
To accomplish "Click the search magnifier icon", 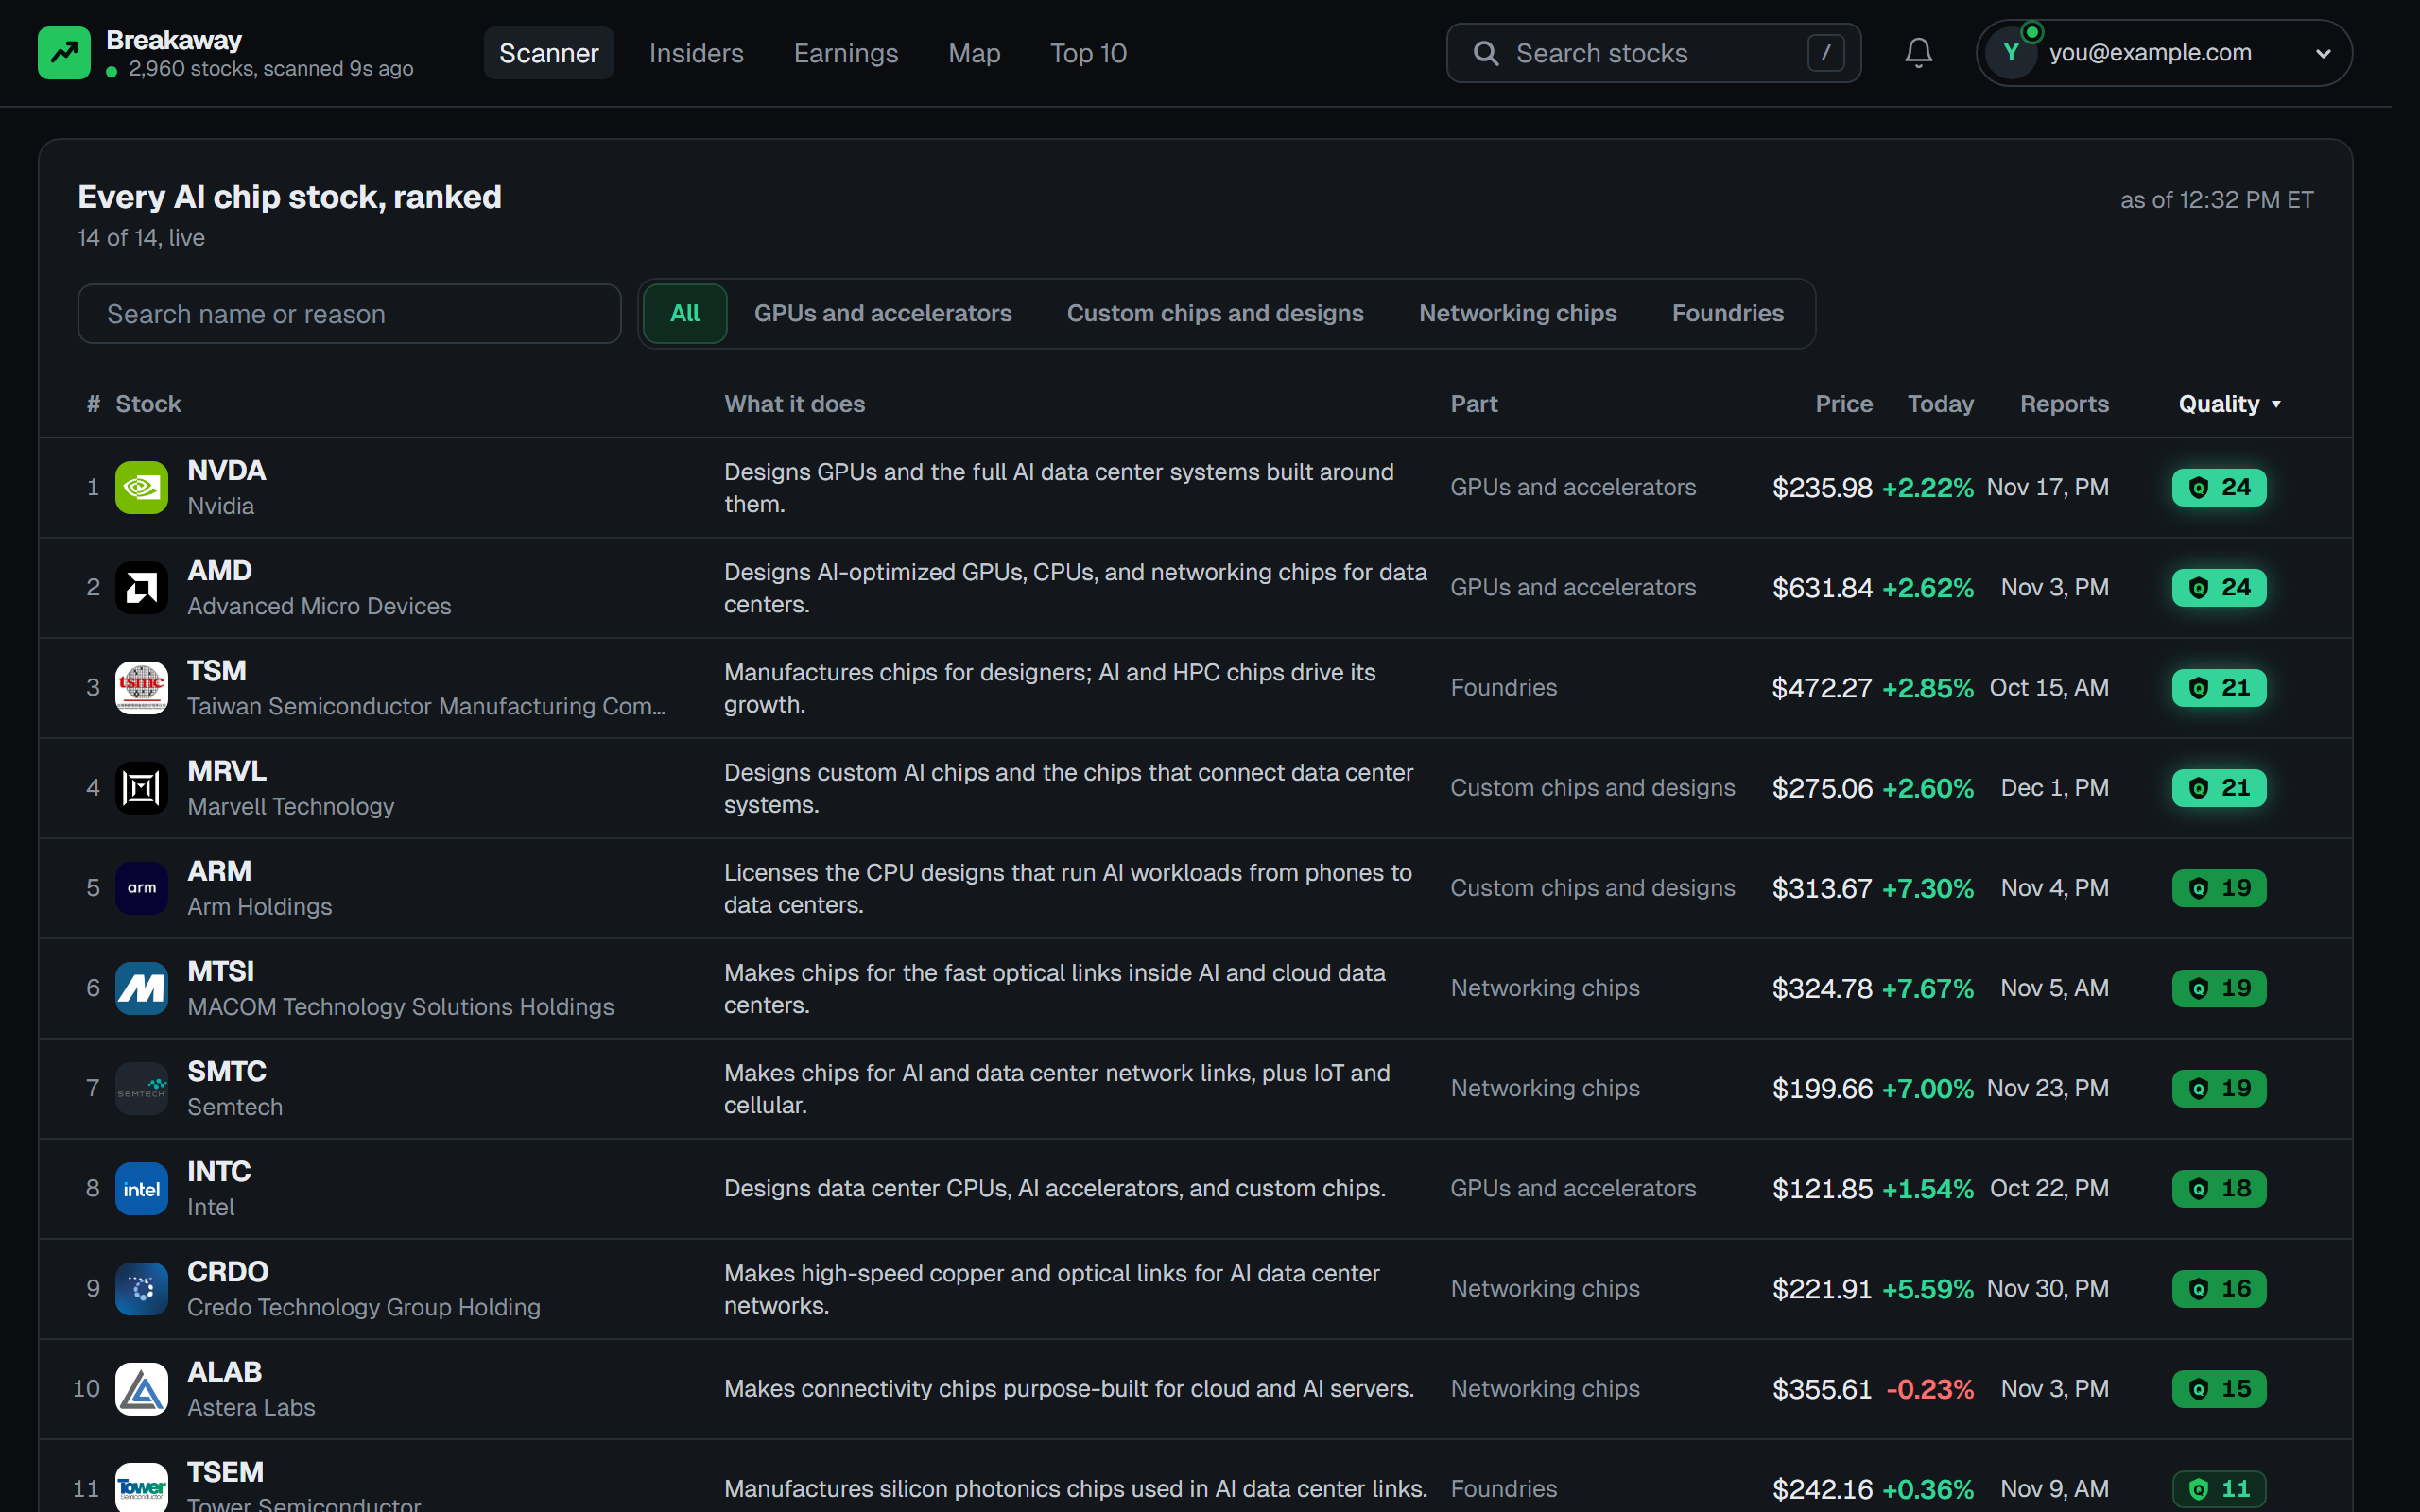I will [x=1486, y=53].
